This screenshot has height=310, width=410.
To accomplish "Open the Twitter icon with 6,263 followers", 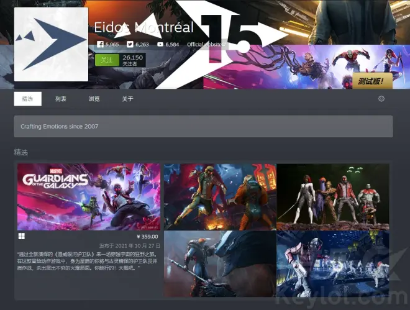I will coord(130,45).
